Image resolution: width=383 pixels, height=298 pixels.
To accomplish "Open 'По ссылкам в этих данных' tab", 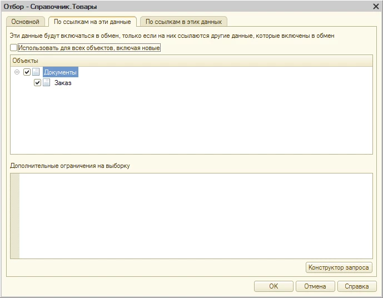I will point(183,22).
